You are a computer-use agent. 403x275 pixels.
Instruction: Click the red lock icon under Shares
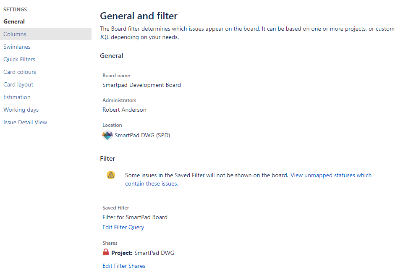click(106, 252)
